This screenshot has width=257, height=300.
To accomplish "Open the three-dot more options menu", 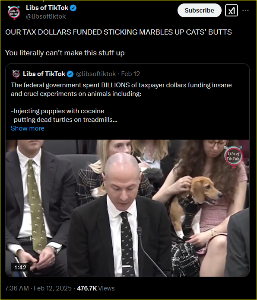I will (245, 10).
